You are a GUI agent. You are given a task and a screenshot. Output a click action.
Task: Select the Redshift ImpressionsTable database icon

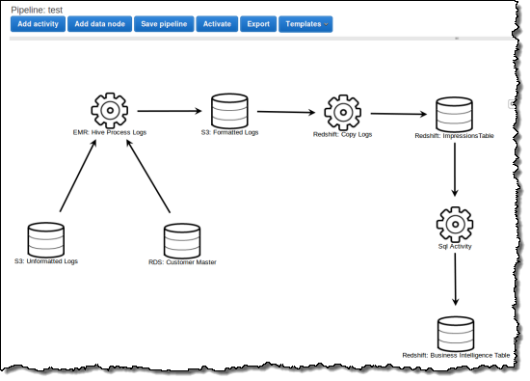454,115
